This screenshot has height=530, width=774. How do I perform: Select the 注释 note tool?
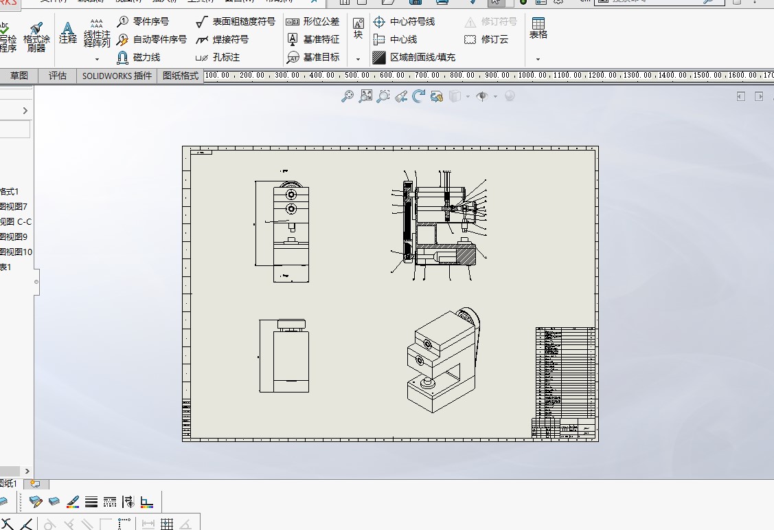tap(67, 33)
